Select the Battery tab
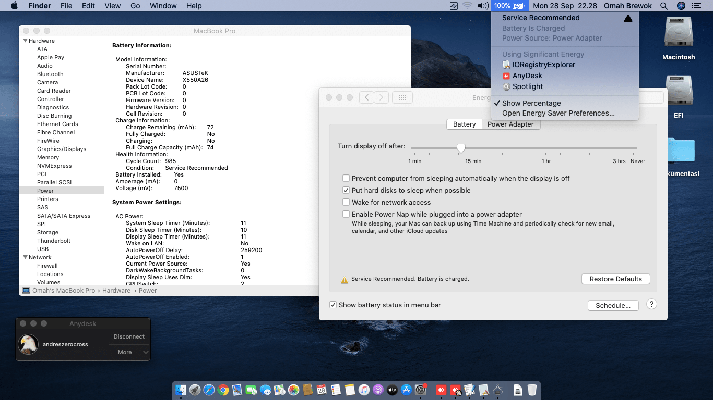Viewport: 713px width, 400px height. (x=464, y=124)
